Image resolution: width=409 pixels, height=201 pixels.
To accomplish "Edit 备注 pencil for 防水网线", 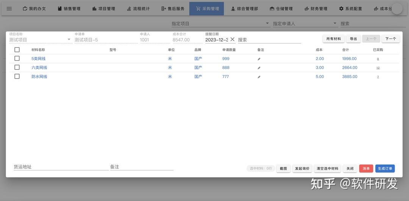I will point(259,77).
